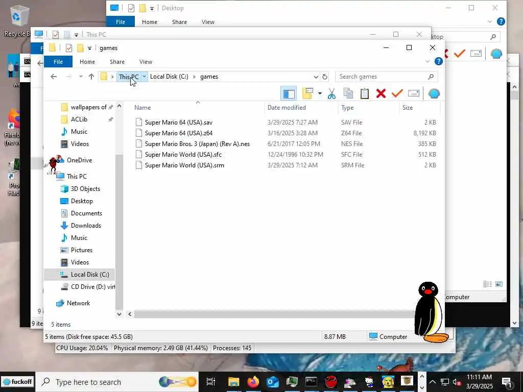
Task: Open Downloads in navigation pane
Action: tap(86, 226)
